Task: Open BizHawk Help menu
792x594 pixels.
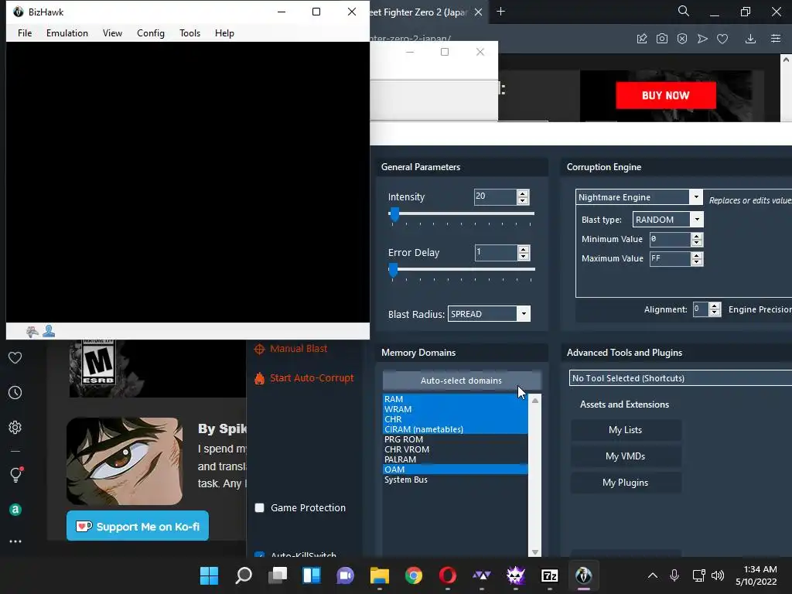Action: [x=224, y=32]
